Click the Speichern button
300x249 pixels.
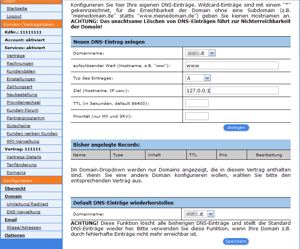[x=236, y=241]
